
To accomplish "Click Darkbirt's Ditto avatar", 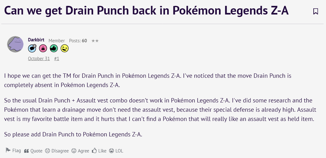I will coord(15,44).
